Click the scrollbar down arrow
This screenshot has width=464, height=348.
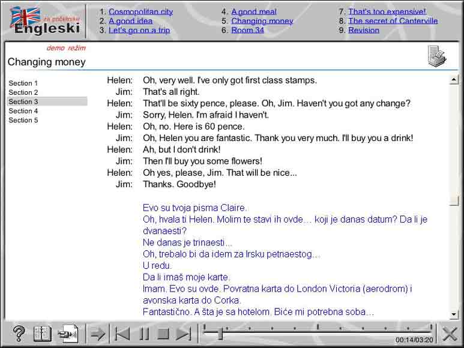pos(454,314)
